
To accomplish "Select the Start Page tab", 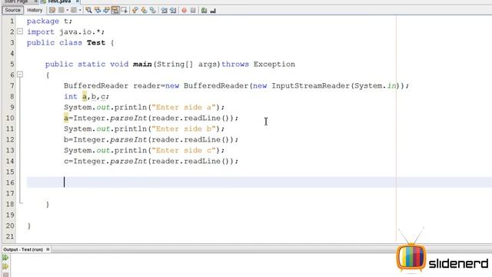I will click(16, 2).
